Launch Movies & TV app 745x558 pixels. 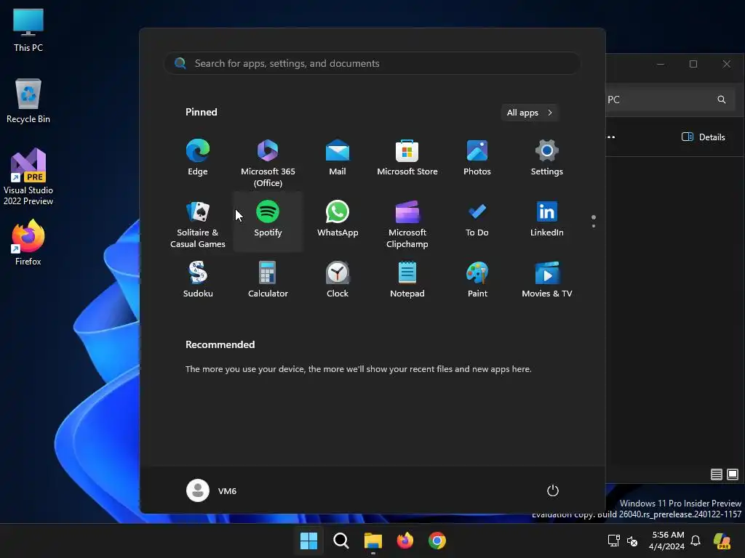click(x=547, y=280)
